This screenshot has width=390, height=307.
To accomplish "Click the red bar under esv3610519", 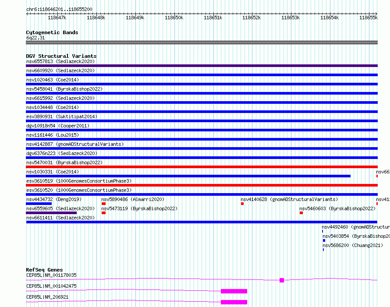I will click(x=202, y=185).
